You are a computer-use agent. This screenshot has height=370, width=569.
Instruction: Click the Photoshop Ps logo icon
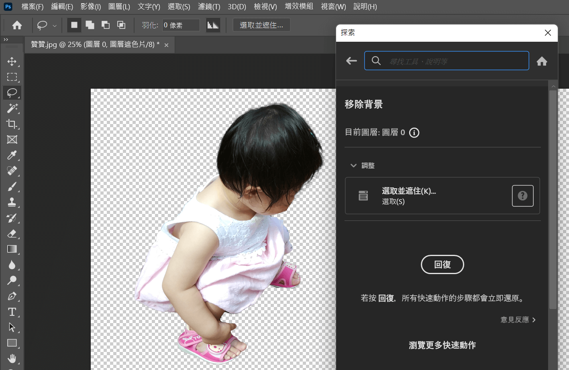coord(8,6)
